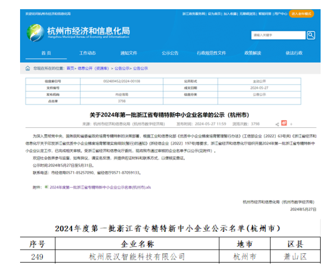Open the 工作动态 navigation tab
The width and height of the screenshot is (332, 274).
87,53
